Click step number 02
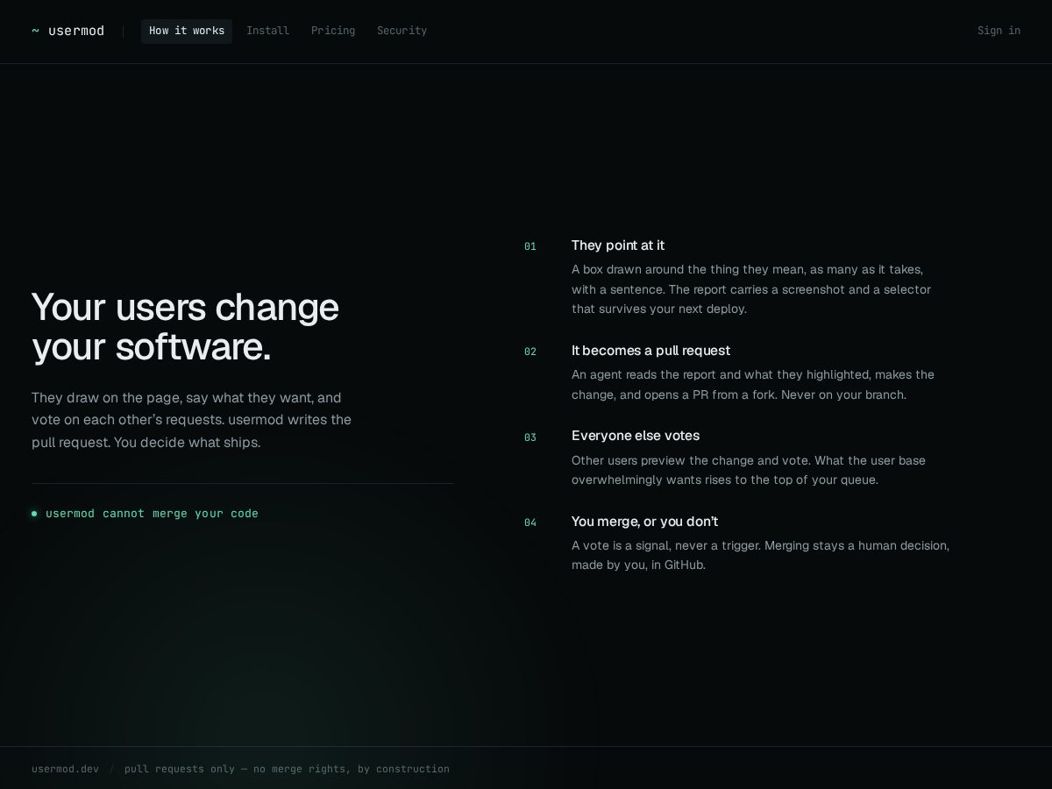Screen dimensions: 1052x789 (530, 352)
